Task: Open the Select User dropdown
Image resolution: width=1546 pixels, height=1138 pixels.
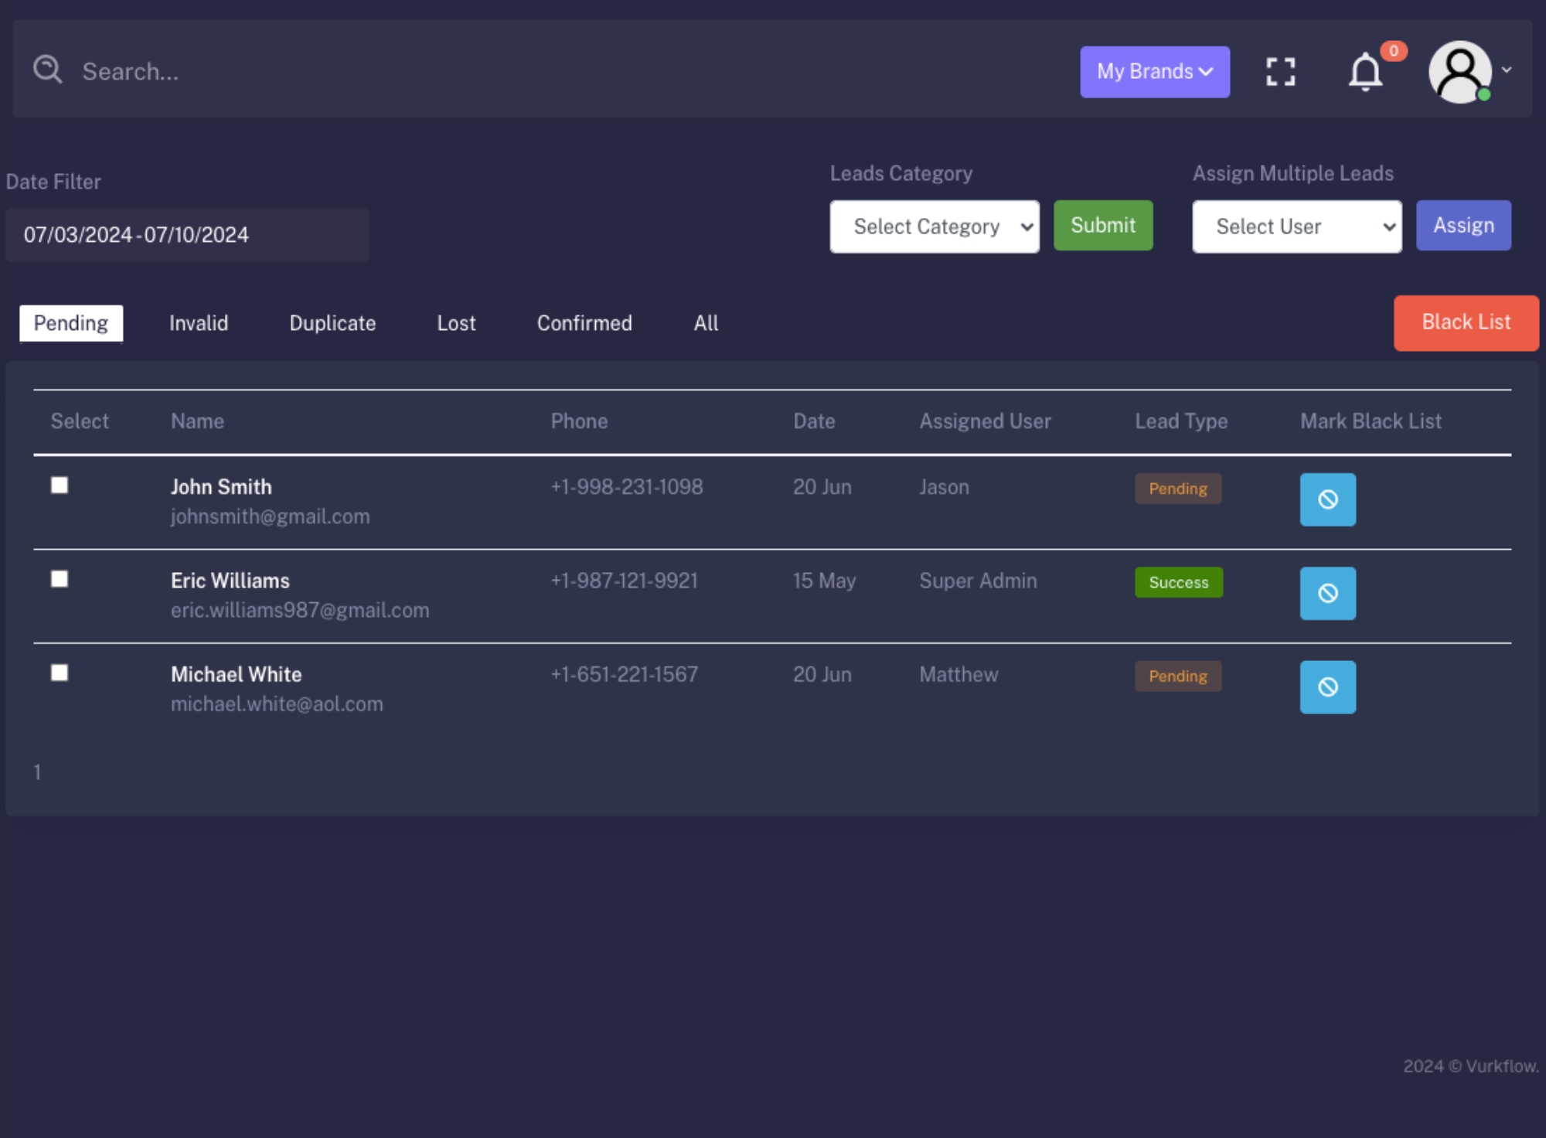Action: point(1296,227)
